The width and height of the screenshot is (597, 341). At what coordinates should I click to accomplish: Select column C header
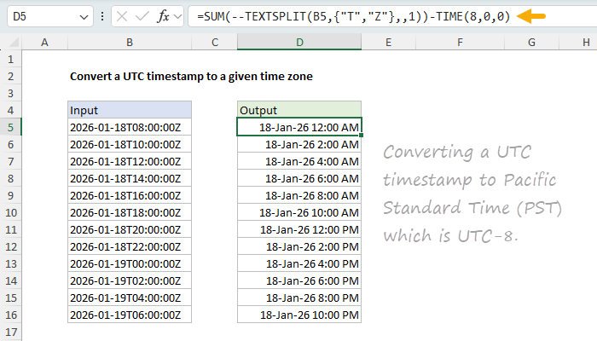point(215,43)
